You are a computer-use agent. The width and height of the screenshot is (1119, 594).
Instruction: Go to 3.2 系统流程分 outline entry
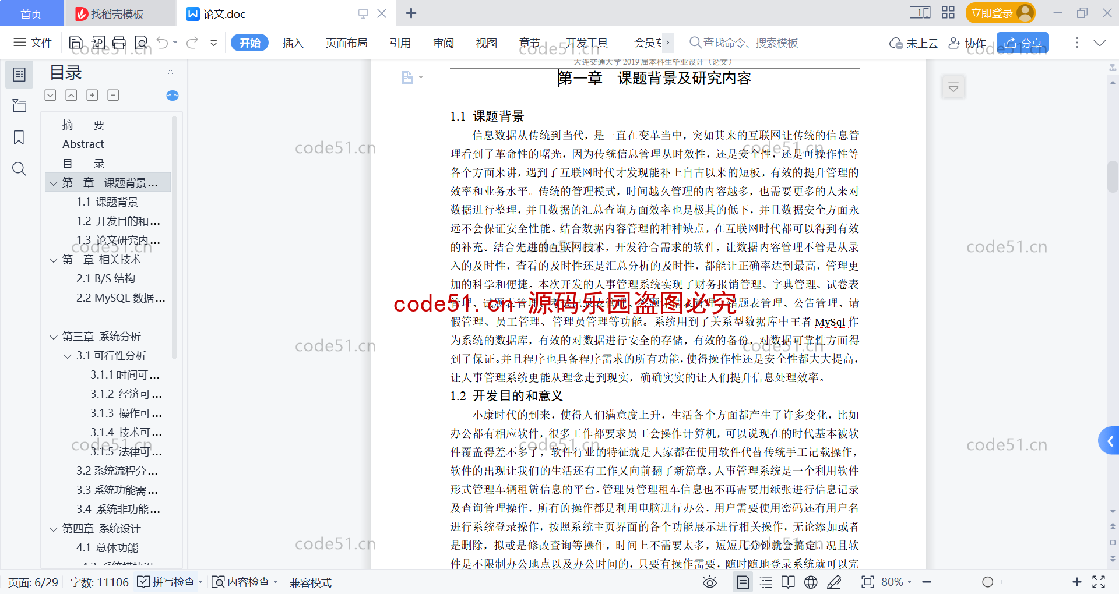tap(117, 471)
